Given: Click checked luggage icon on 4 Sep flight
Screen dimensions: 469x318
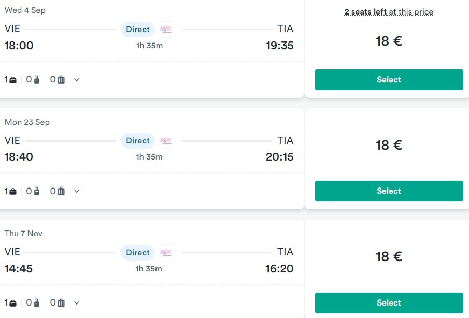Looking at the screenshot, I should pyautogui.click(x=61, y=80).
